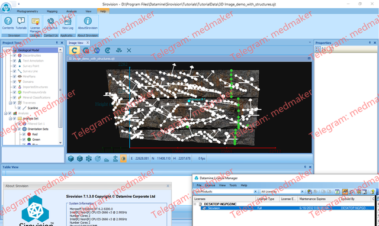Open the About Sirovision ribbon icon
The width and height of the screenshot is (379, 226).
(88, 23)
